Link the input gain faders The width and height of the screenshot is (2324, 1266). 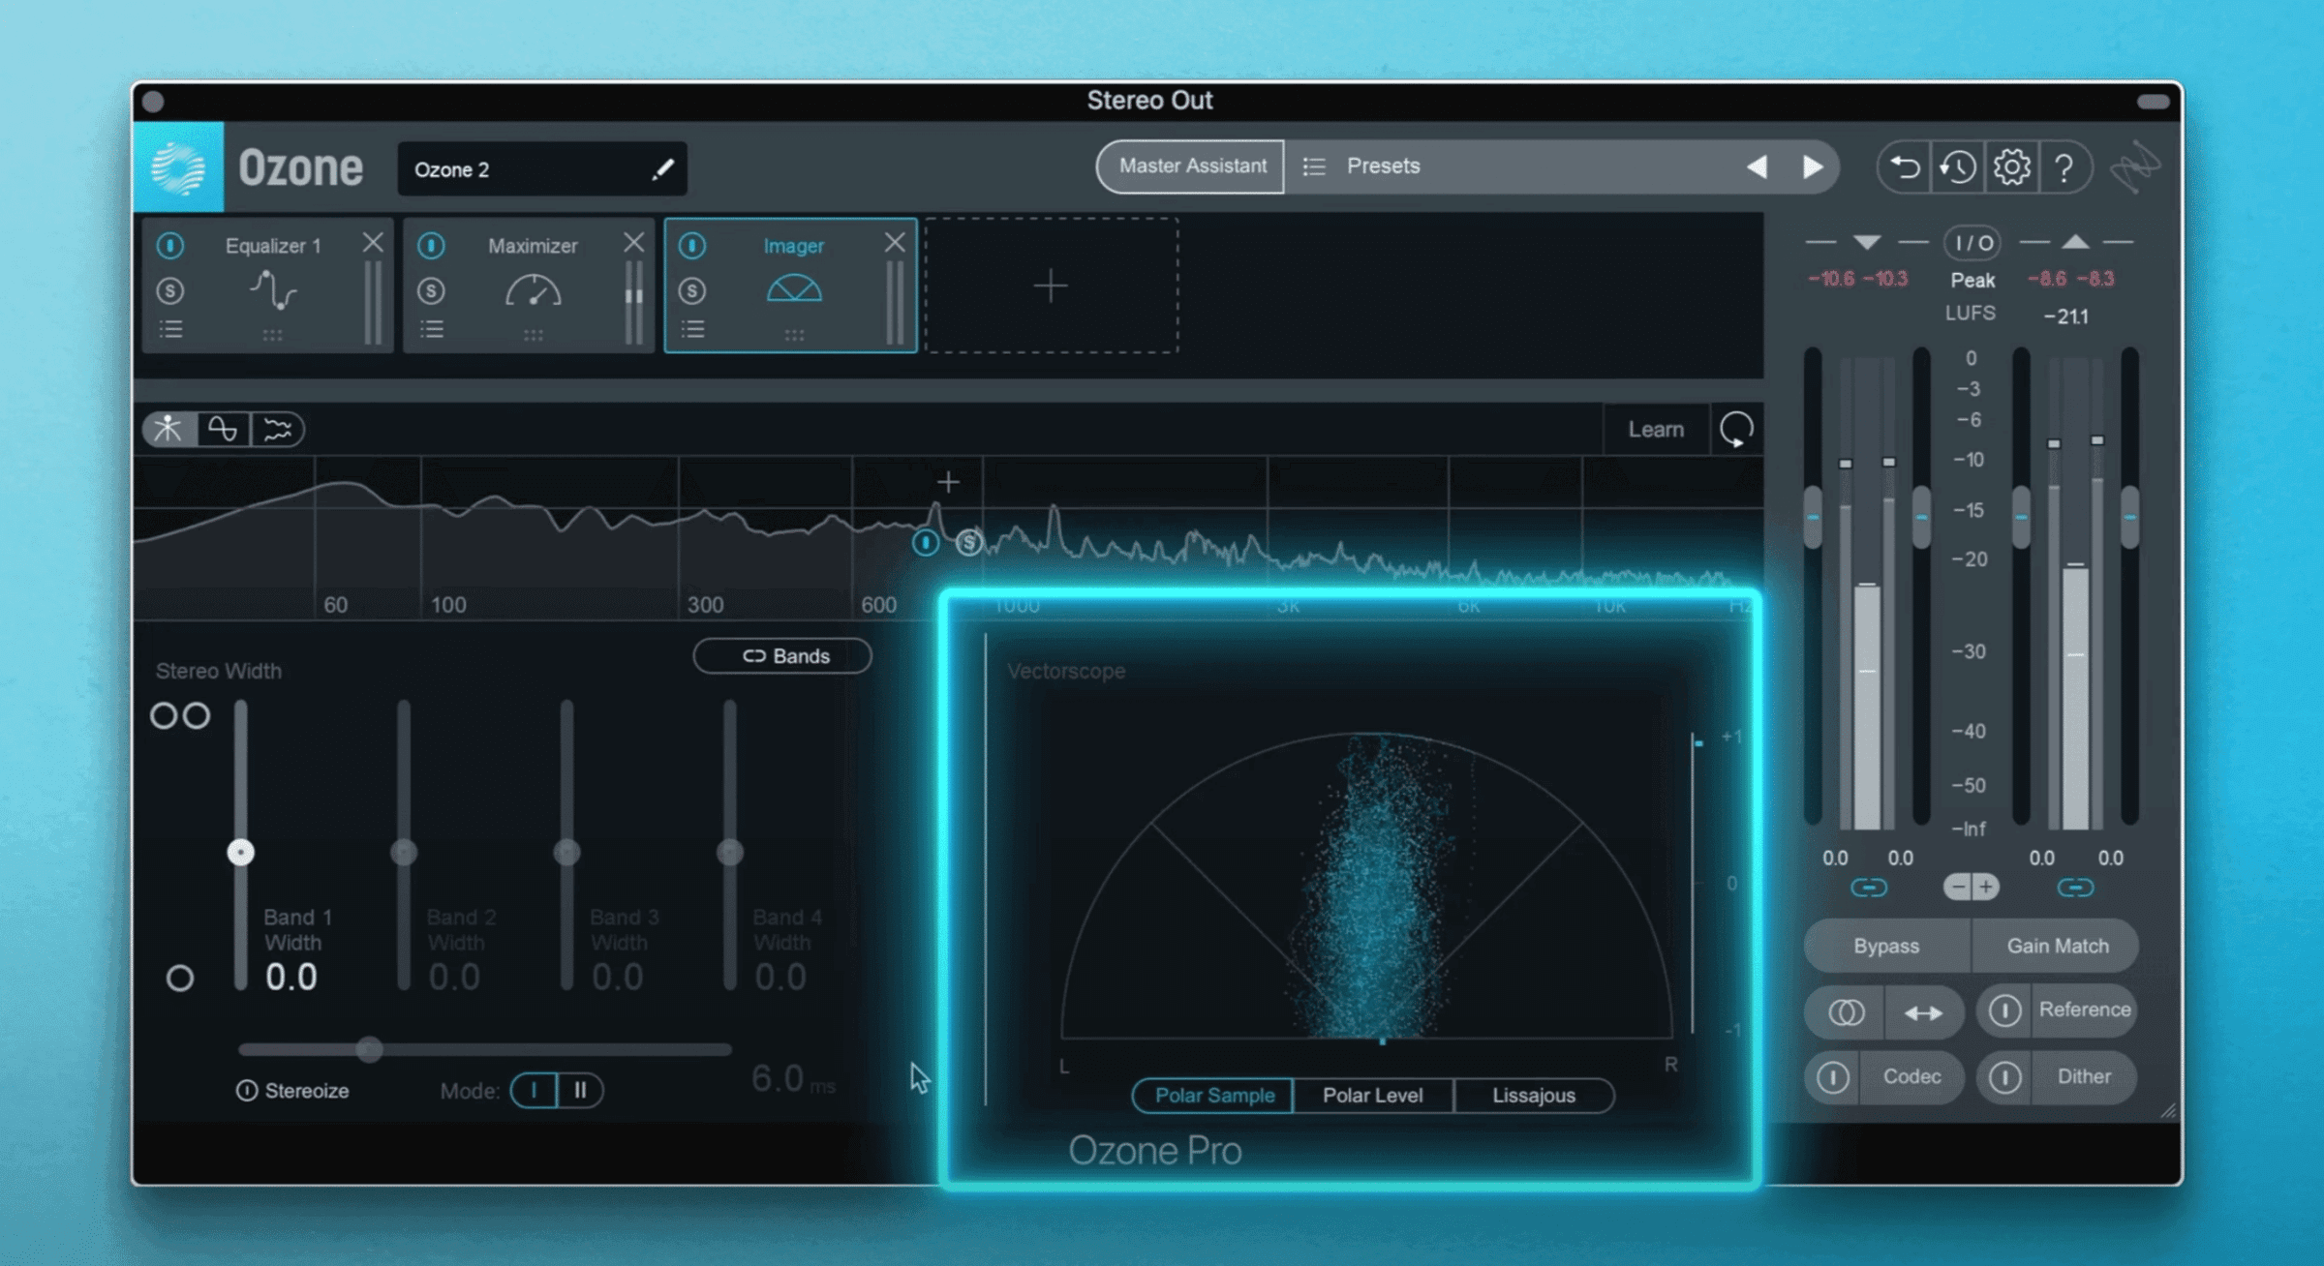[x=1868, y=888]
